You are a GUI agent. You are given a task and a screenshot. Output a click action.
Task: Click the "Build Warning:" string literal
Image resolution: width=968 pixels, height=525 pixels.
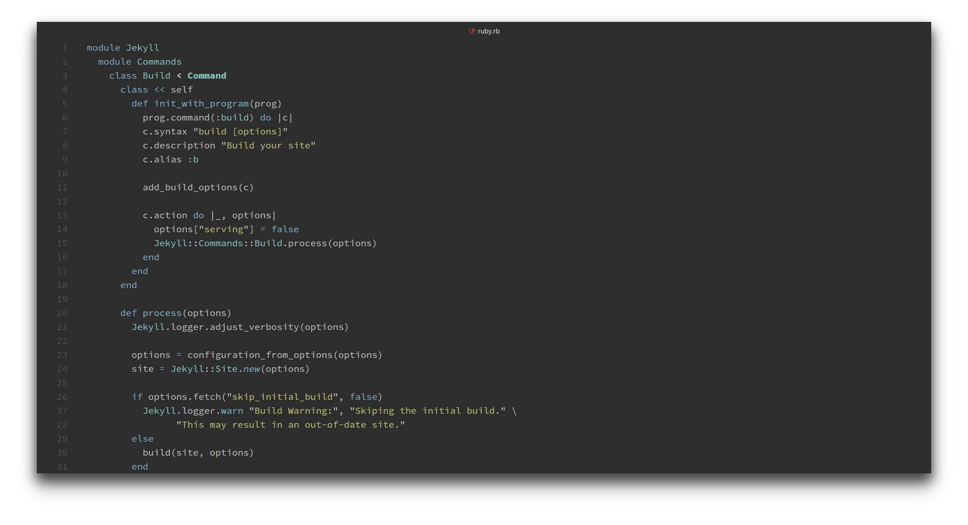click(x=293, y=411)
